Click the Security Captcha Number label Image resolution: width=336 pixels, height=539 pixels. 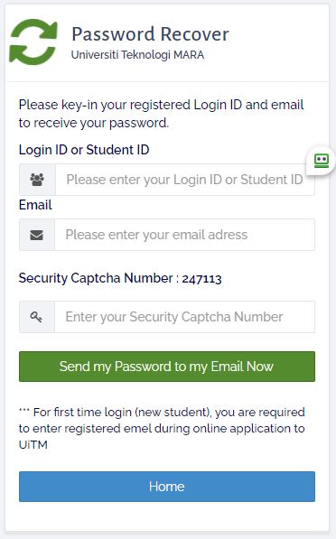[96, 278]
